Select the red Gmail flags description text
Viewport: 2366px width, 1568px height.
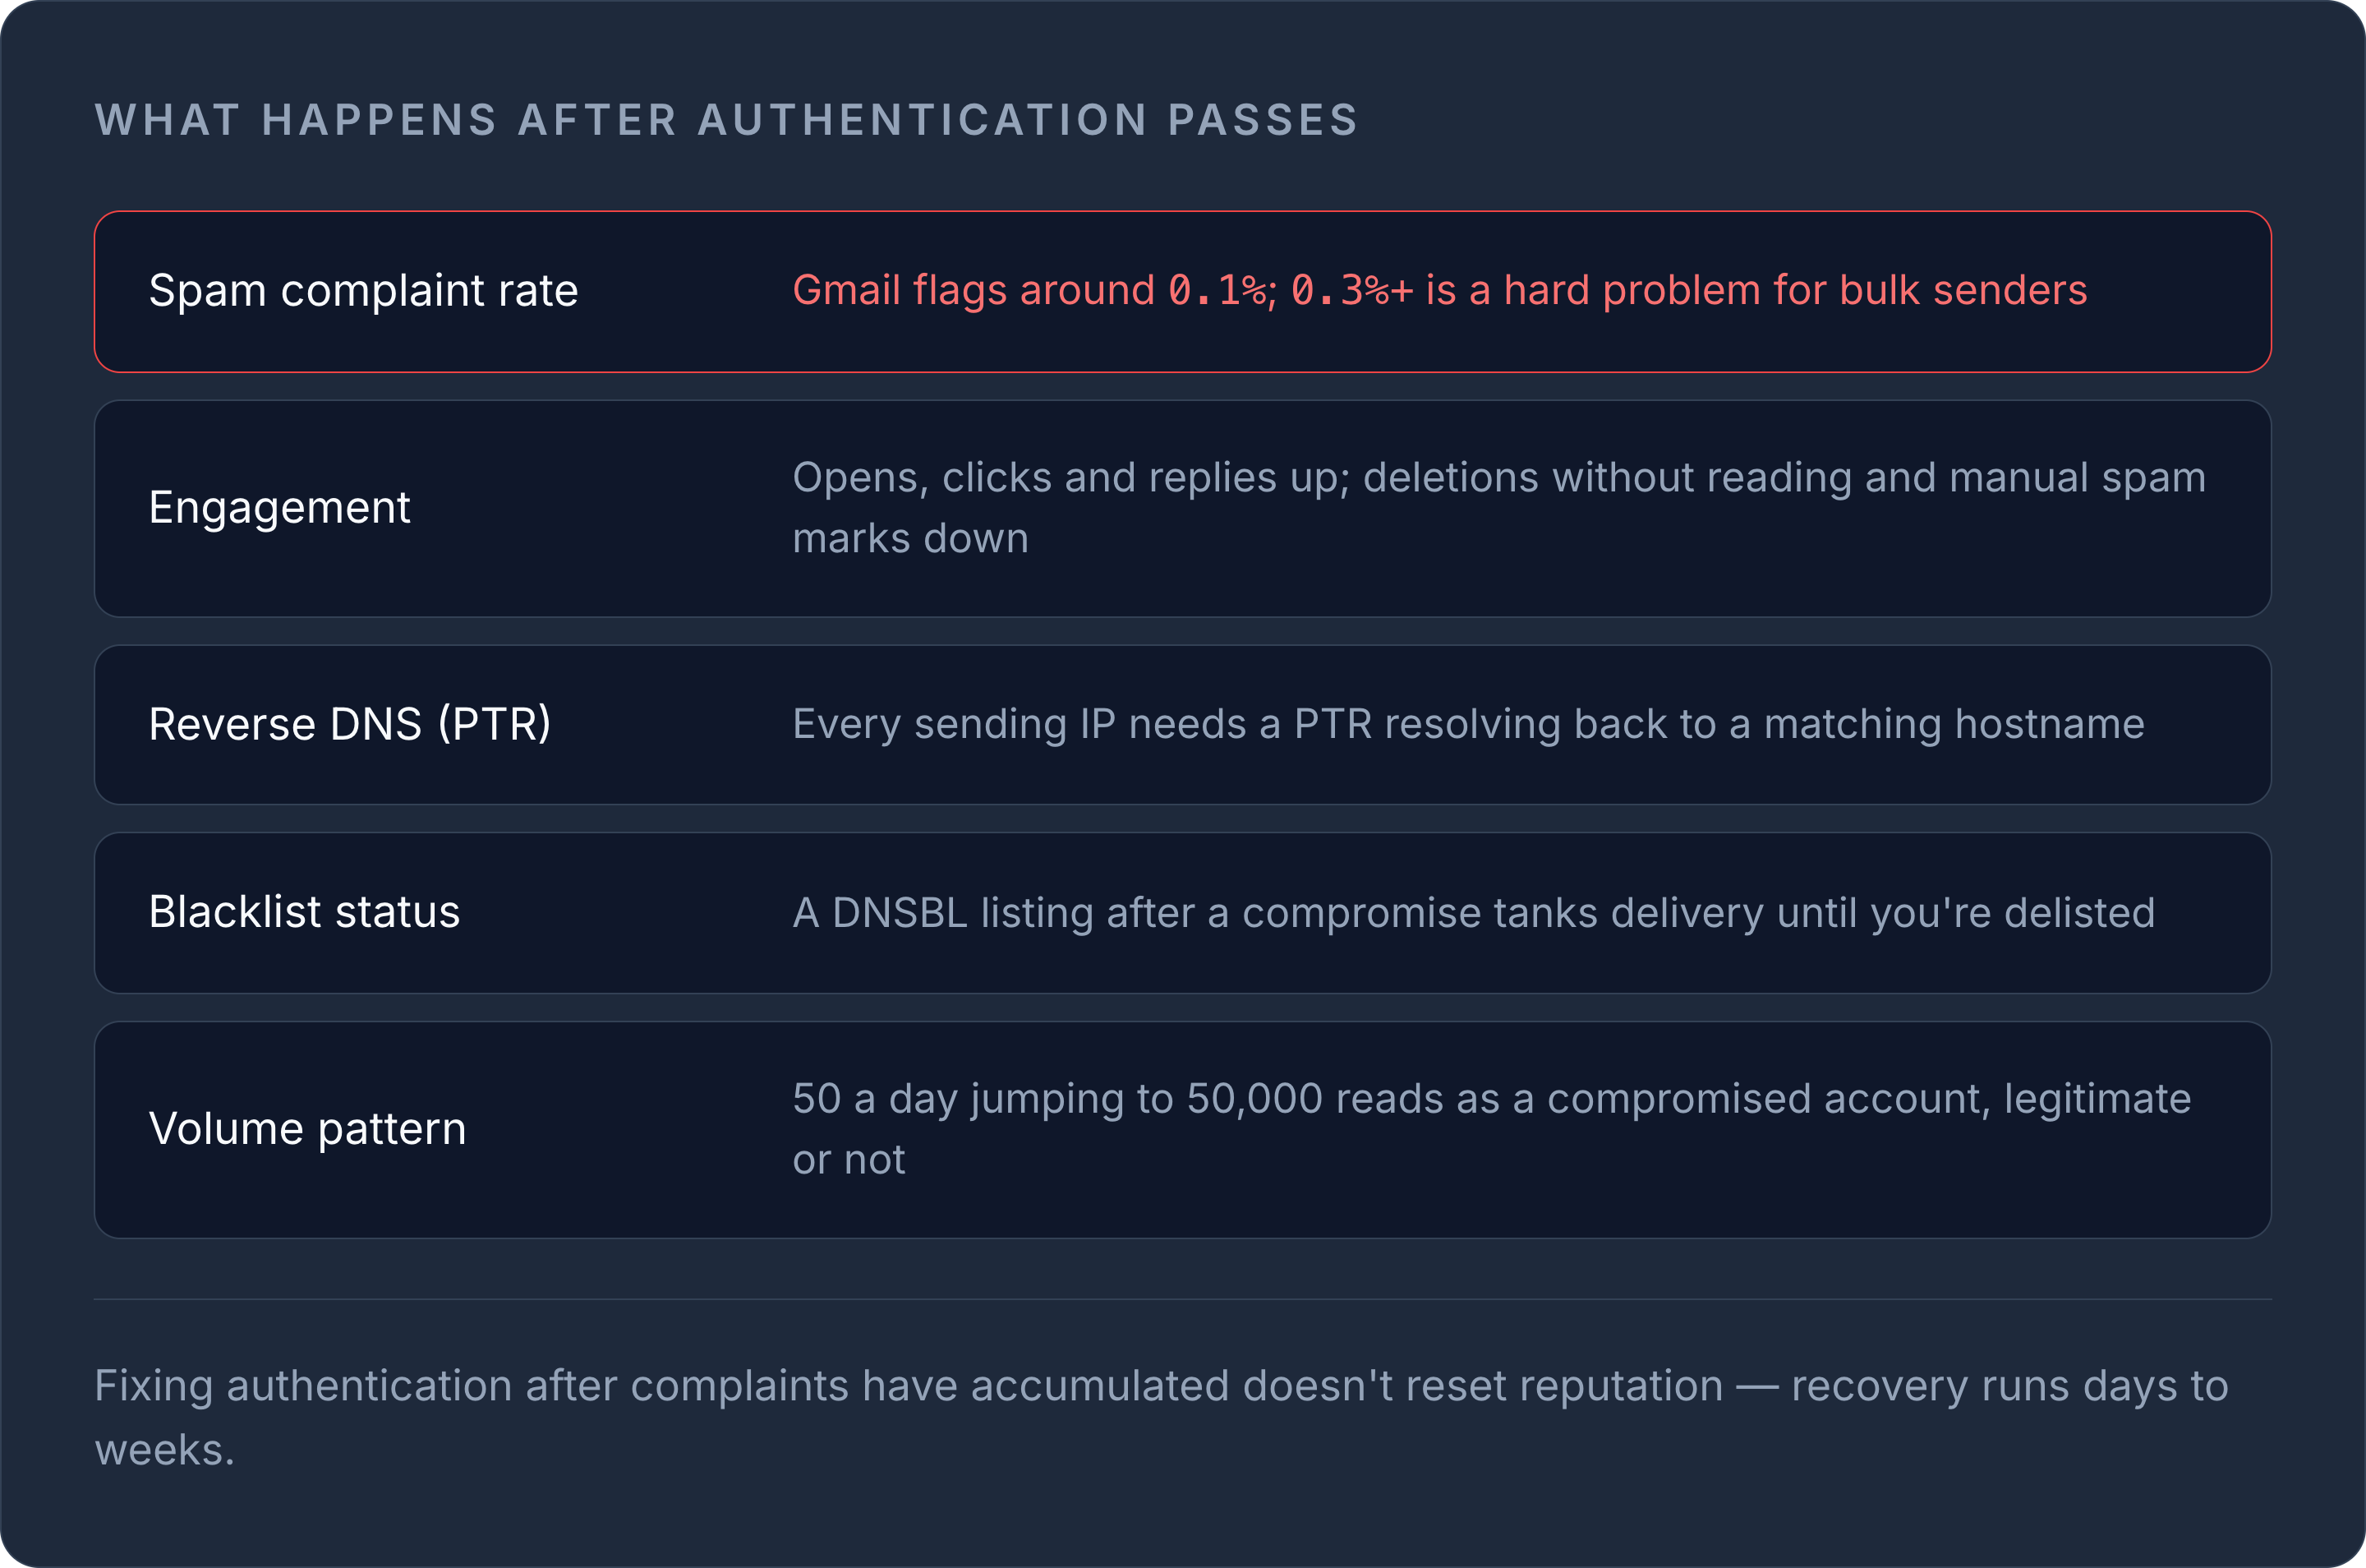pyautogui.click(x=1439, y=291)
